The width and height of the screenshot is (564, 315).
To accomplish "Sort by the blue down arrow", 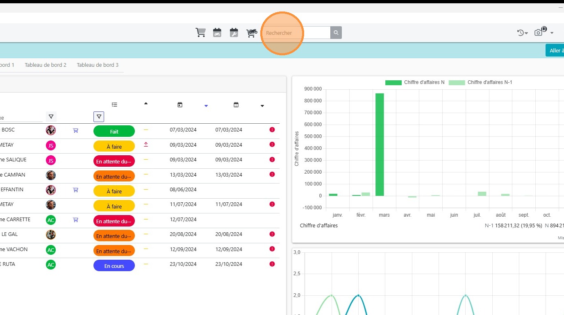I will 206,106.
